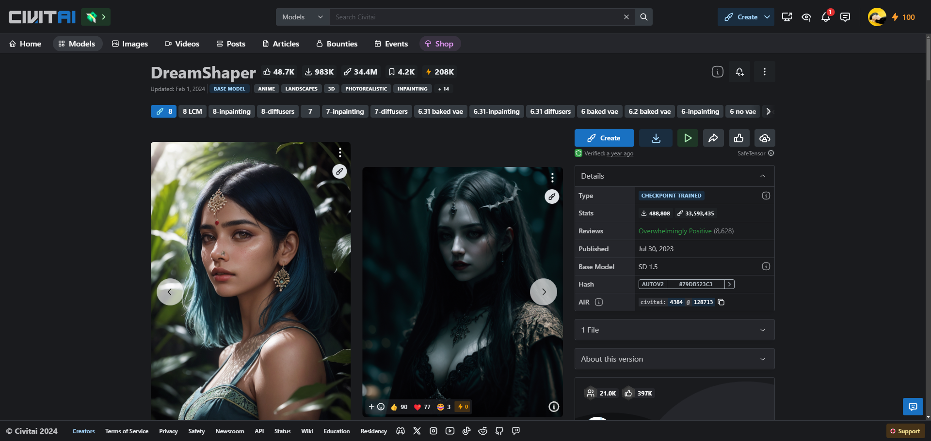
Task: Open the Home tab
Action: tap(25, 44)
